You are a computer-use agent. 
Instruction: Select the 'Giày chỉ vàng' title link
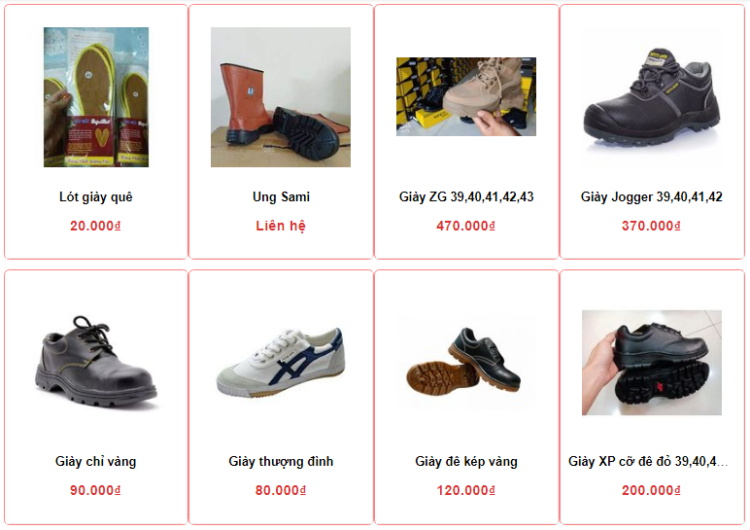pyautogui.click(x=95, y=462)
